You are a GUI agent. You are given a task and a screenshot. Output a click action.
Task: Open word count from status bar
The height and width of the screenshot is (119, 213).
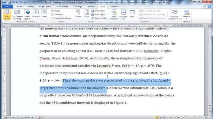tap(27, 118)
